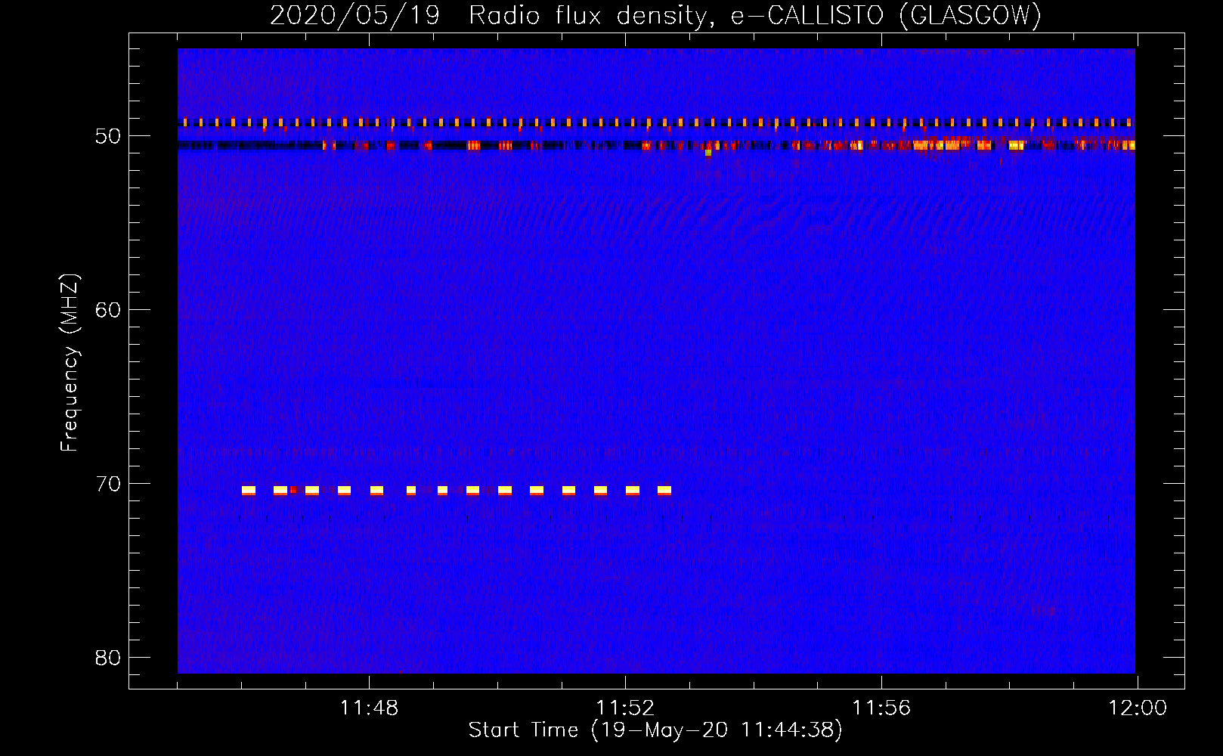The width and height of the screenshot is (1223, 756).
Task: Click the 'Frequency (MHZ)' axis label
Action: pyautogui.click(x=70, y=363)
